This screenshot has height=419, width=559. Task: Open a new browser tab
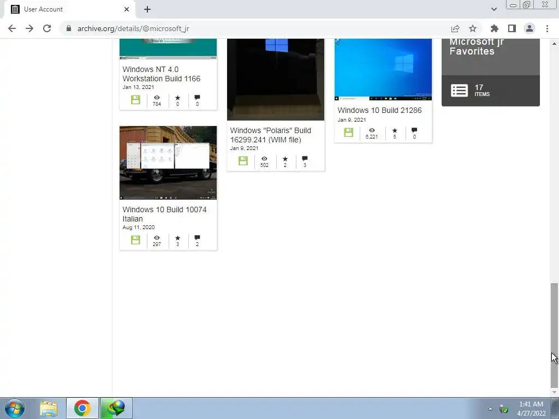pyautogui.click(x=147, y=9)
